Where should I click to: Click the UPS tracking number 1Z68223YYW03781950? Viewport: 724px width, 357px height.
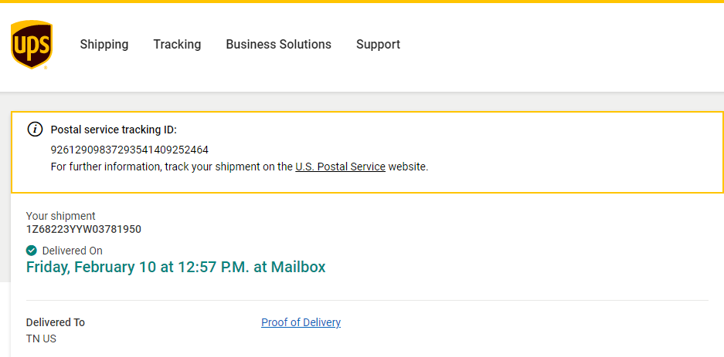[x=83, y=229]
